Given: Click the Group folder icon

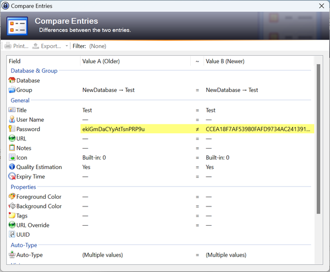Looking at the screenshot, I should pyautogui.click(x=12, y=90).
